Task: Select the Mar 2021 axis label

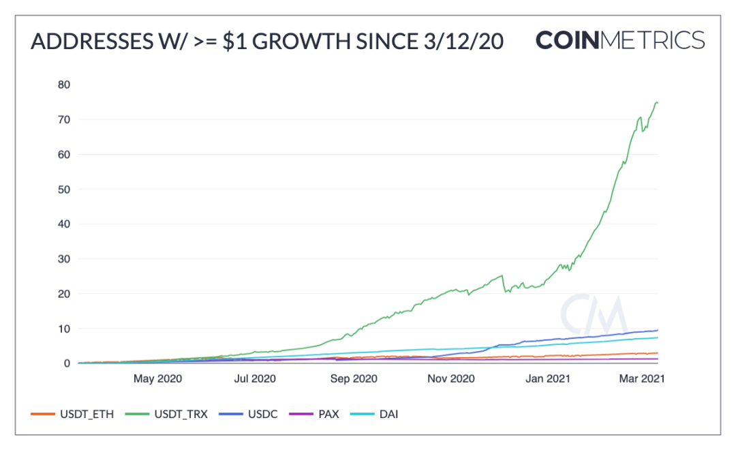Action: (642, 378)
